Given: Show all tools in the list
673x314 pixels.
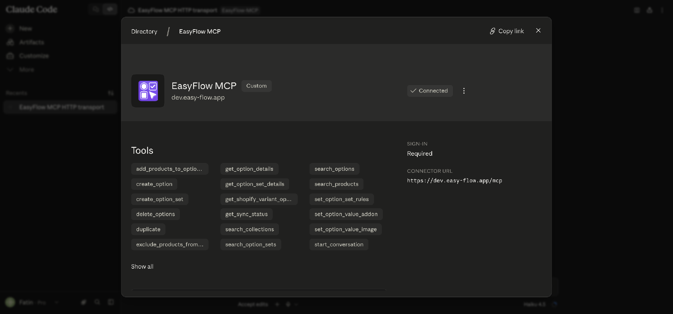Looking at the screenshot, I should tap(142, 267).
